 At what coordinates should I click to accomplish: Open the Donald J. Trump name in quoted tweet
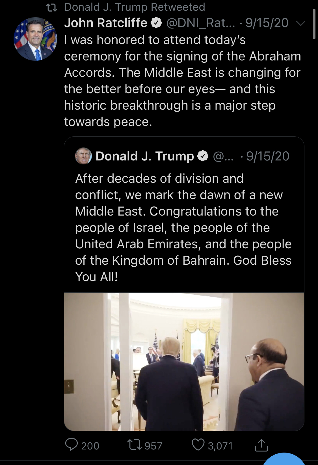145,156
